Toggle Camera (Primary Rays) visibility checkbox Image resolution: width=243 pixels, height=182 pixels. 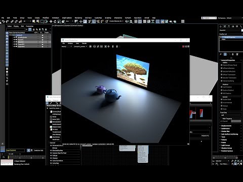pos(222,65)
